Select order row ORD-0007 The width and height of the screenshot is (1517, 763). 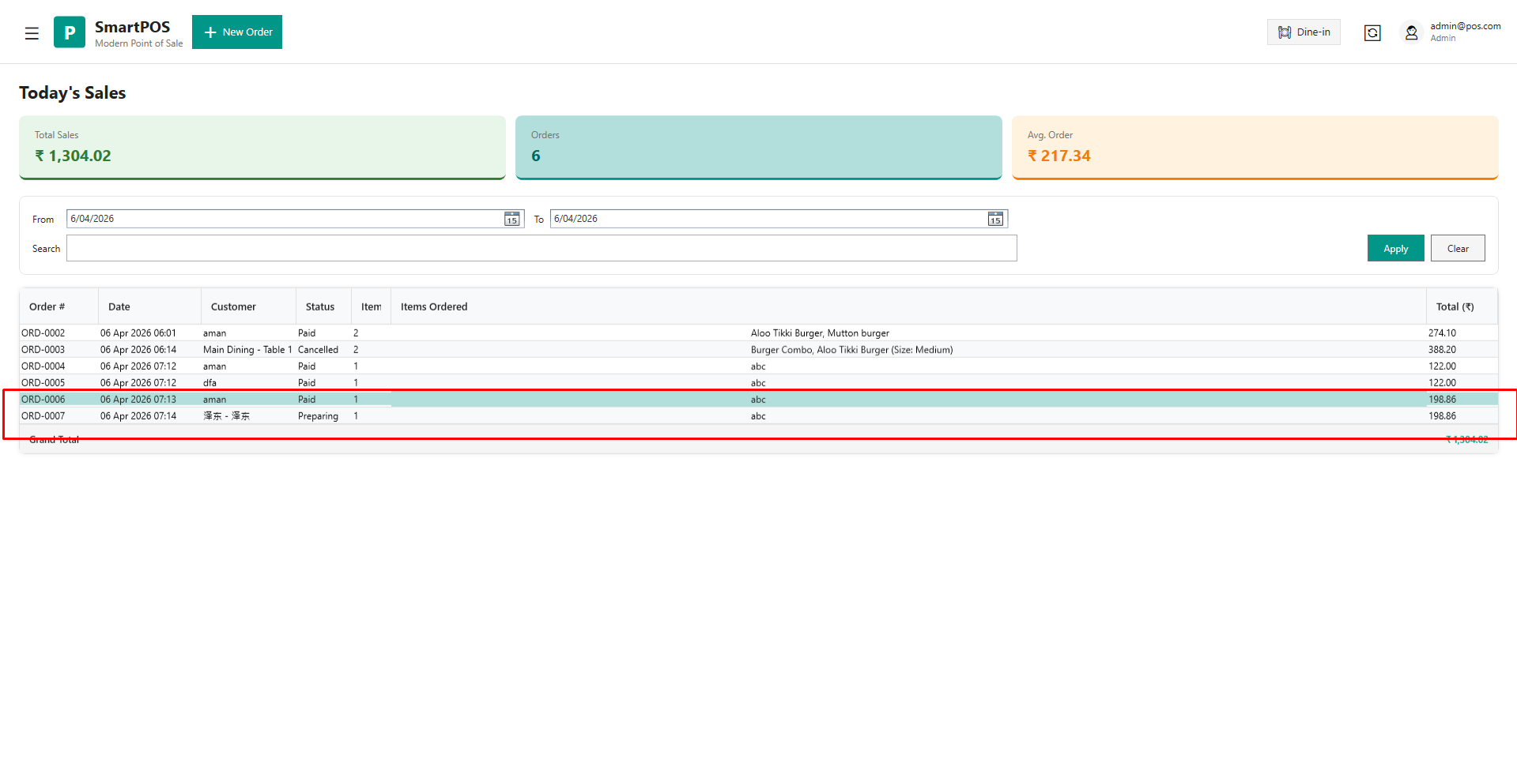[43, 416]
